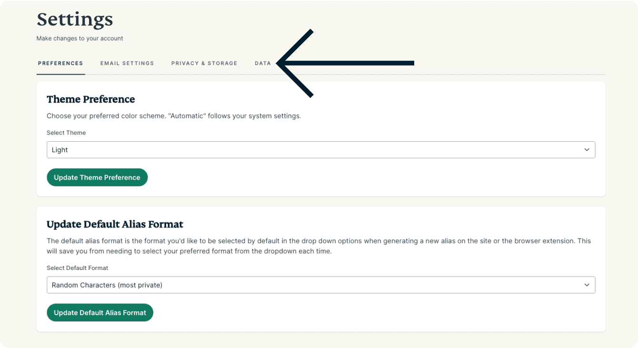Click the large black arrow pointing at Data
The image size is (638, 348).
coord(345,63)
